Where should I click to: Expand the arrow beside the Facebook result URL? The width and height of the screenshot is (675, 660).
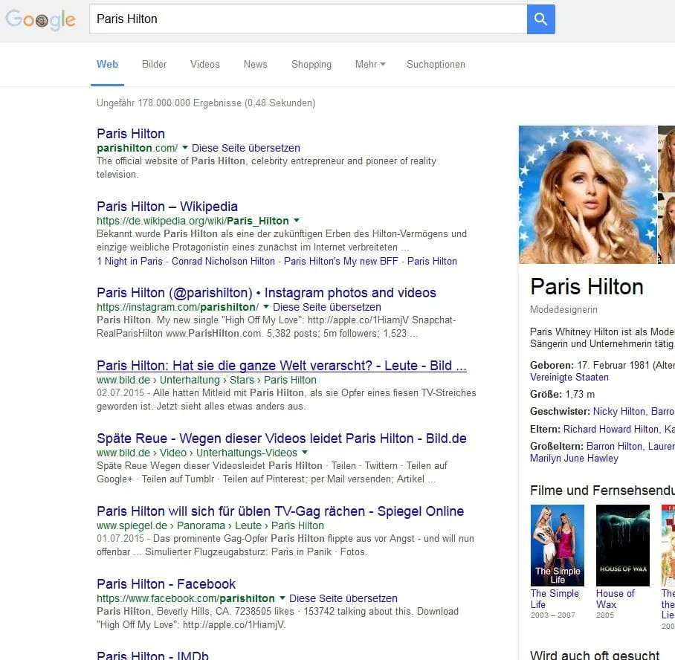tap(282, 598)
